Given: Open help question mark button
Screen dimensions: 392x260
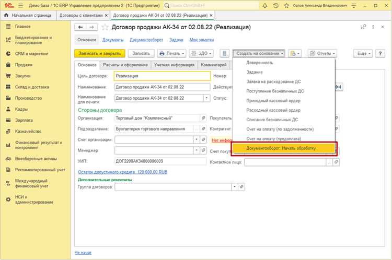Looking at the screenshot, I should (380, 53).
